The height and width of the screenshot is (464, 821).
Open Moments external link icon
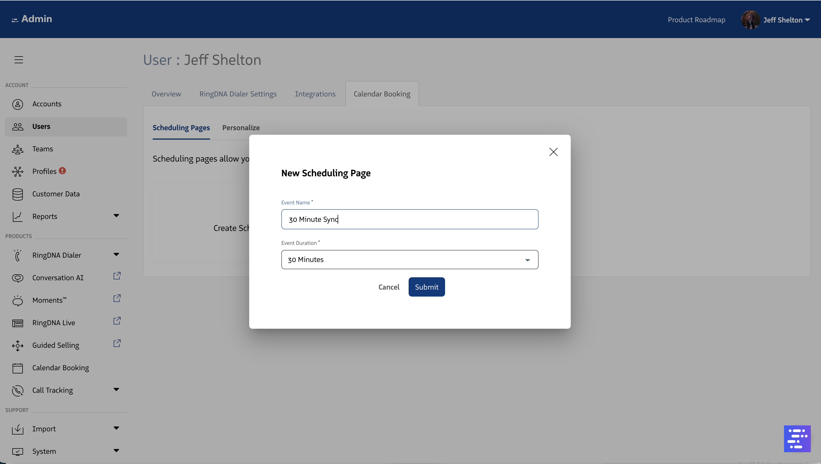click(x=117, y=298)
